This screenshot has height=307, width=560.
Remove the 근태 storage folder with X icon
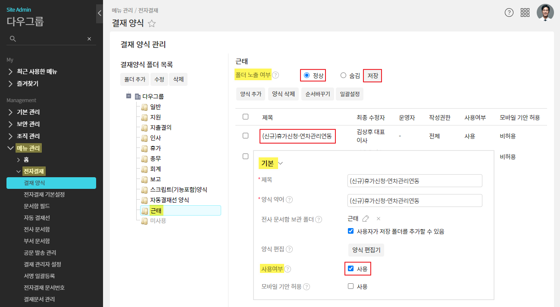[x=379, y=219]
